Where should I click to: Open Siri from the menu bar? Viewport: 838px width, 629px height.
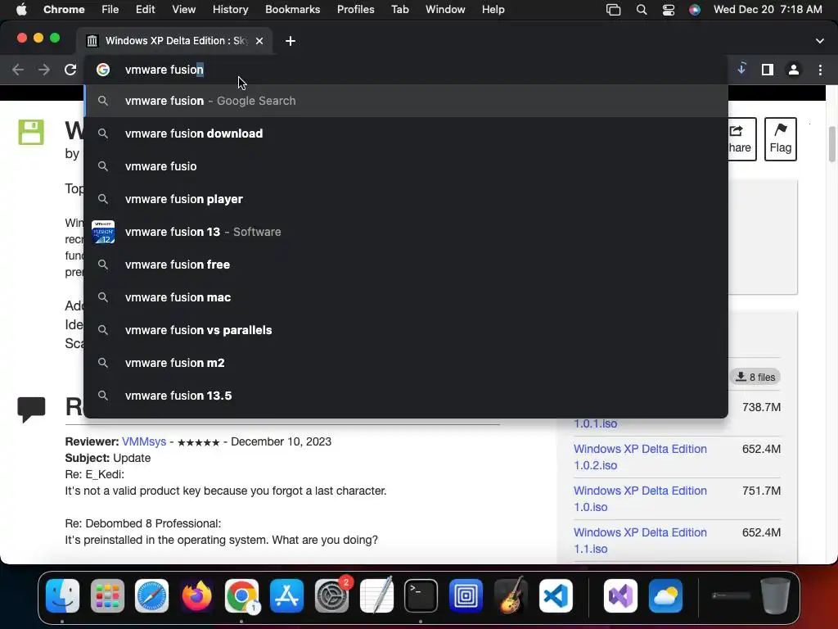pos(694,9)
